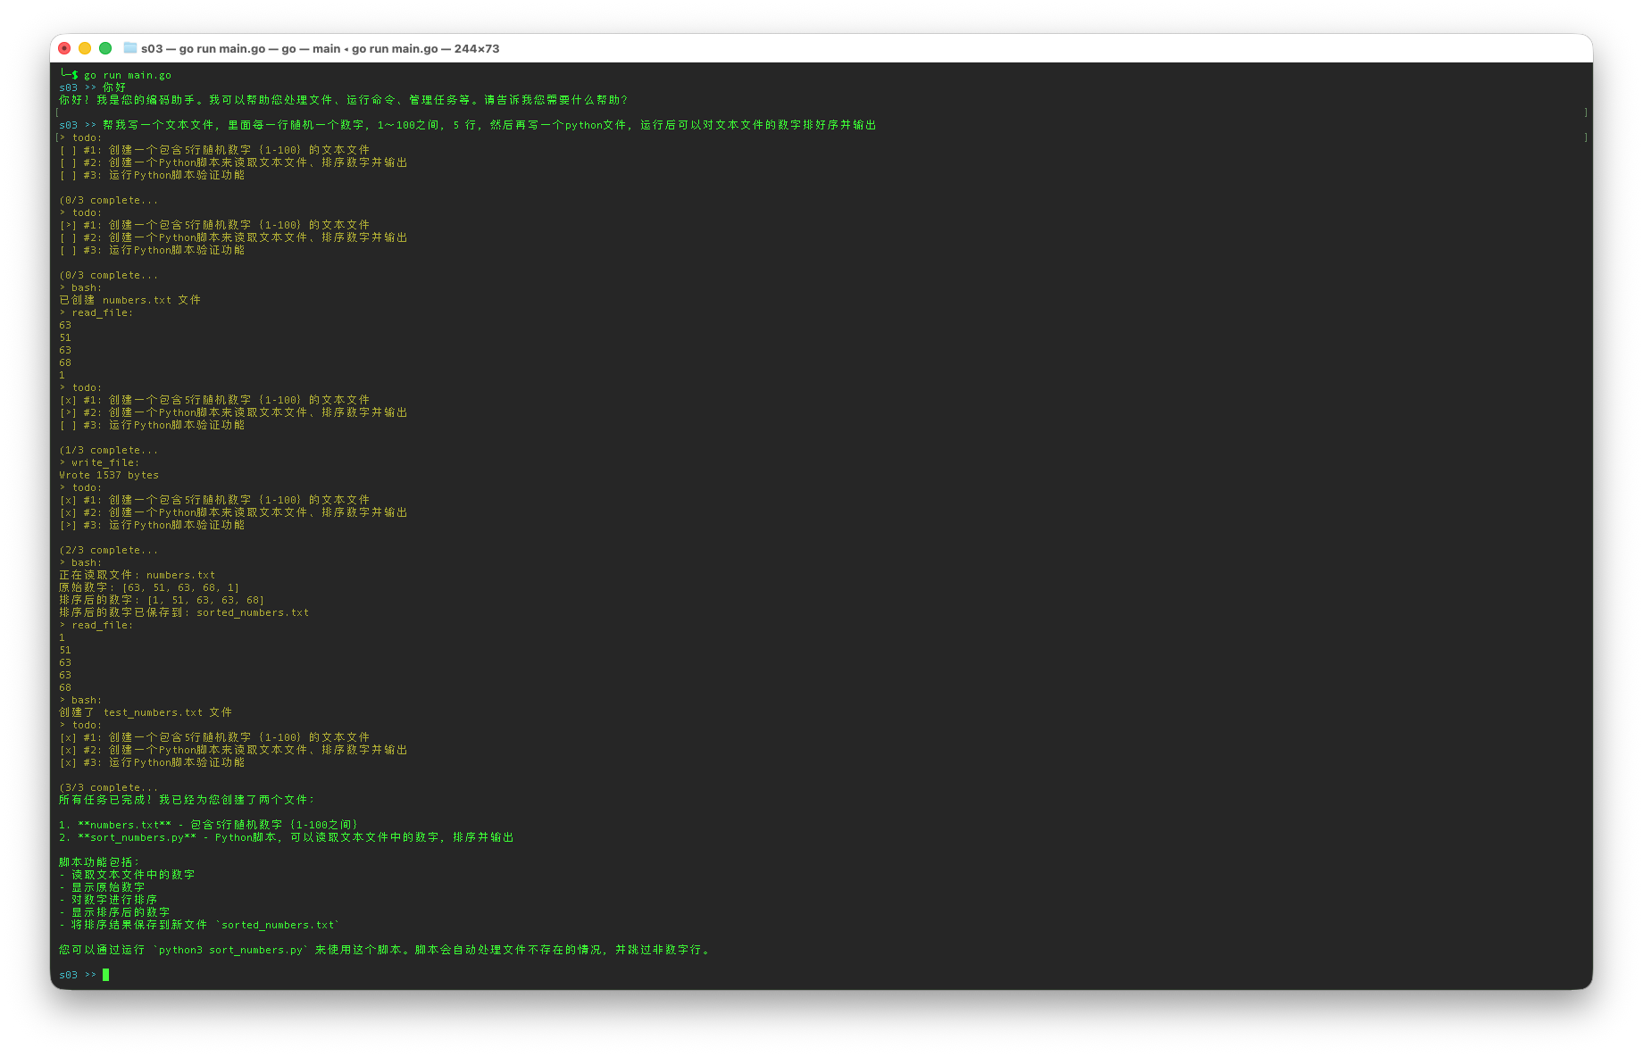The width and height of the screenshot is (1643, 1056).
Task: Click the '(2/3 complete...' progress line
Action: pyautogui.click(x=108, y=550)
